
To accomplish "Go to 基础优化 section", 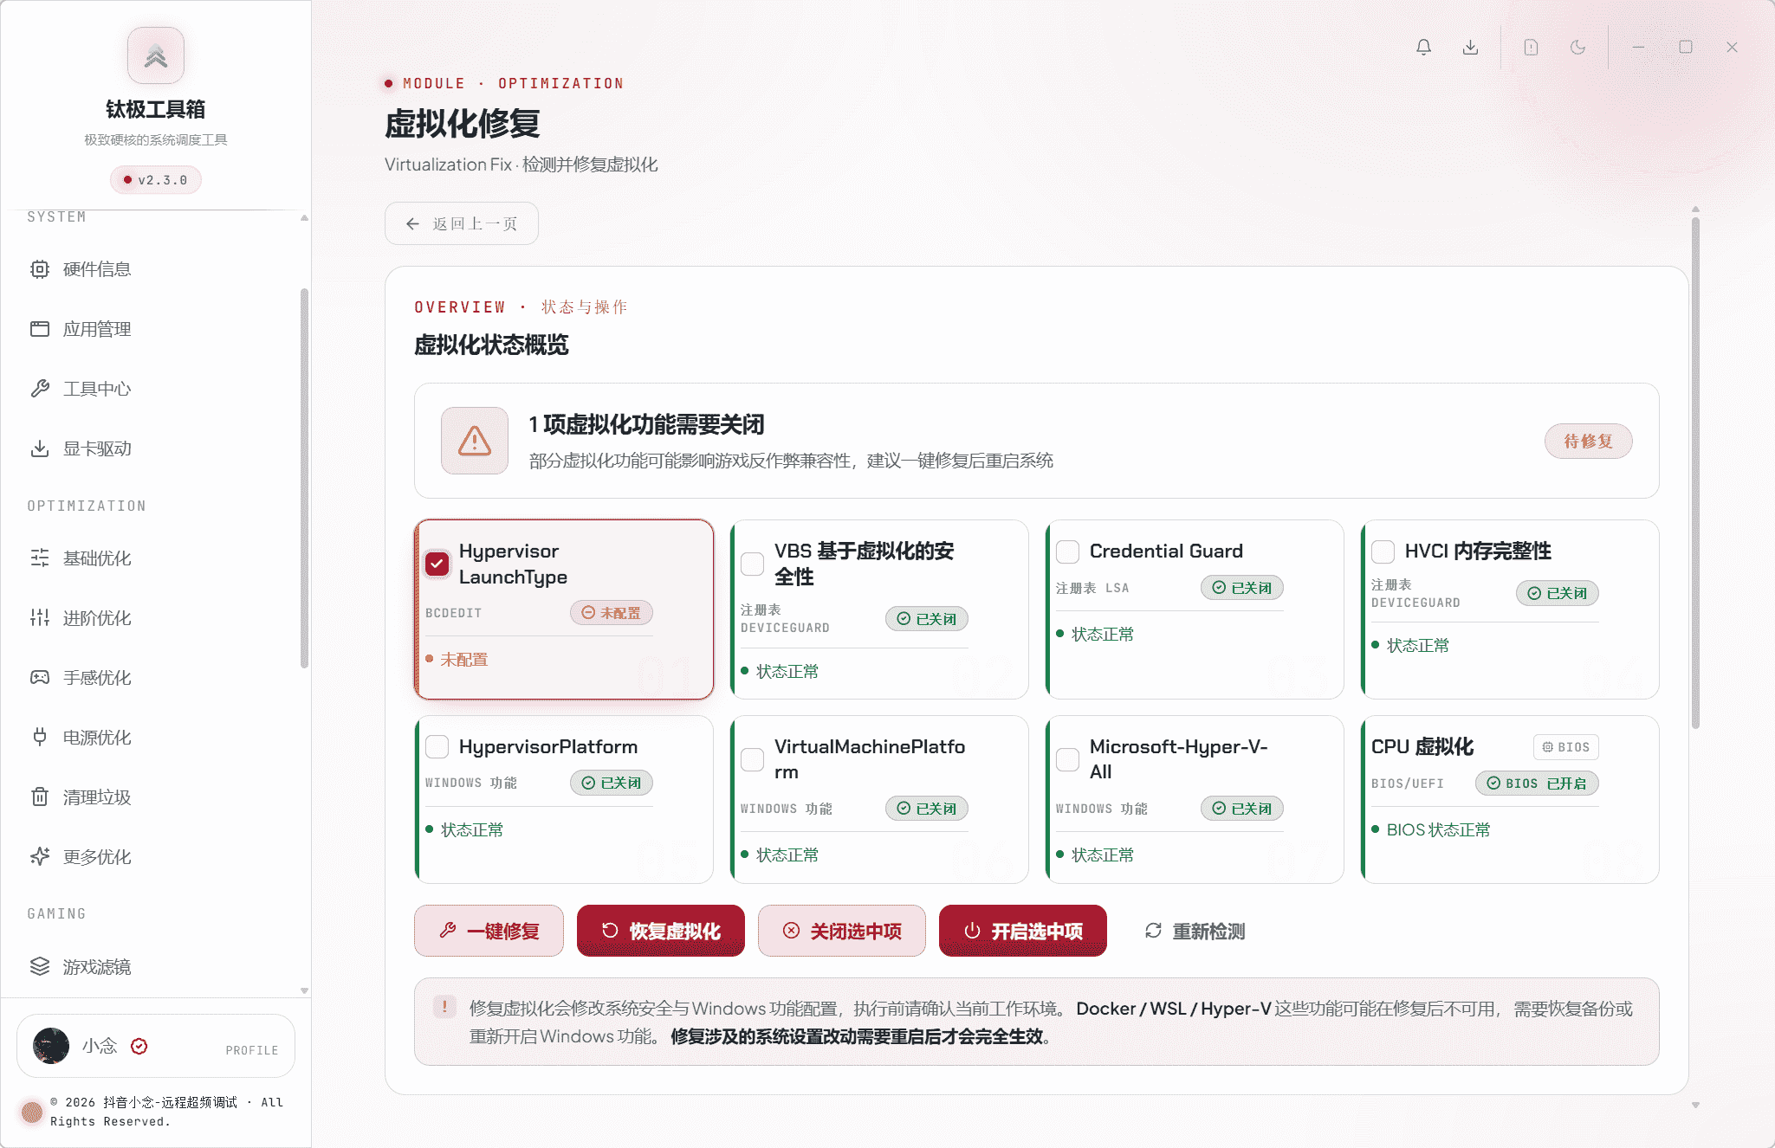I will (156, 558).
